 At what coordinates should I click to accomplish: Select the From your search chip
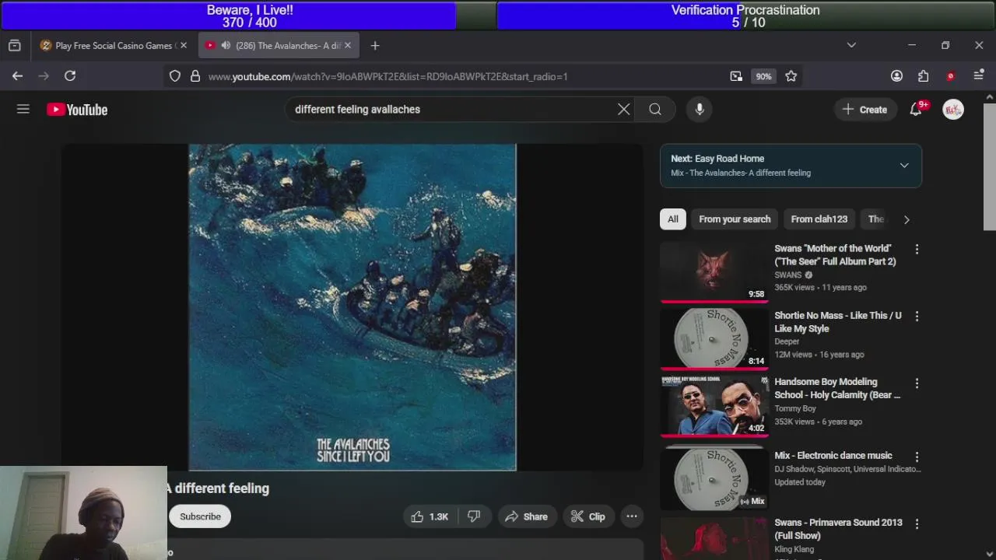click(x=735, y=219)
